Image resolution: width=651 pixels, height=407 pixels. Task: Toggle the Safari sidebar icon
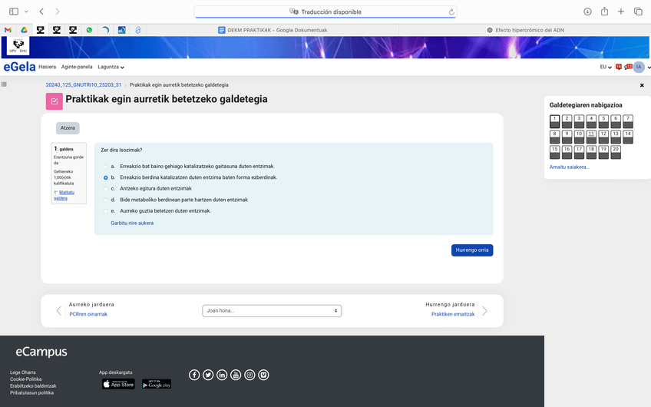(14, 12)
